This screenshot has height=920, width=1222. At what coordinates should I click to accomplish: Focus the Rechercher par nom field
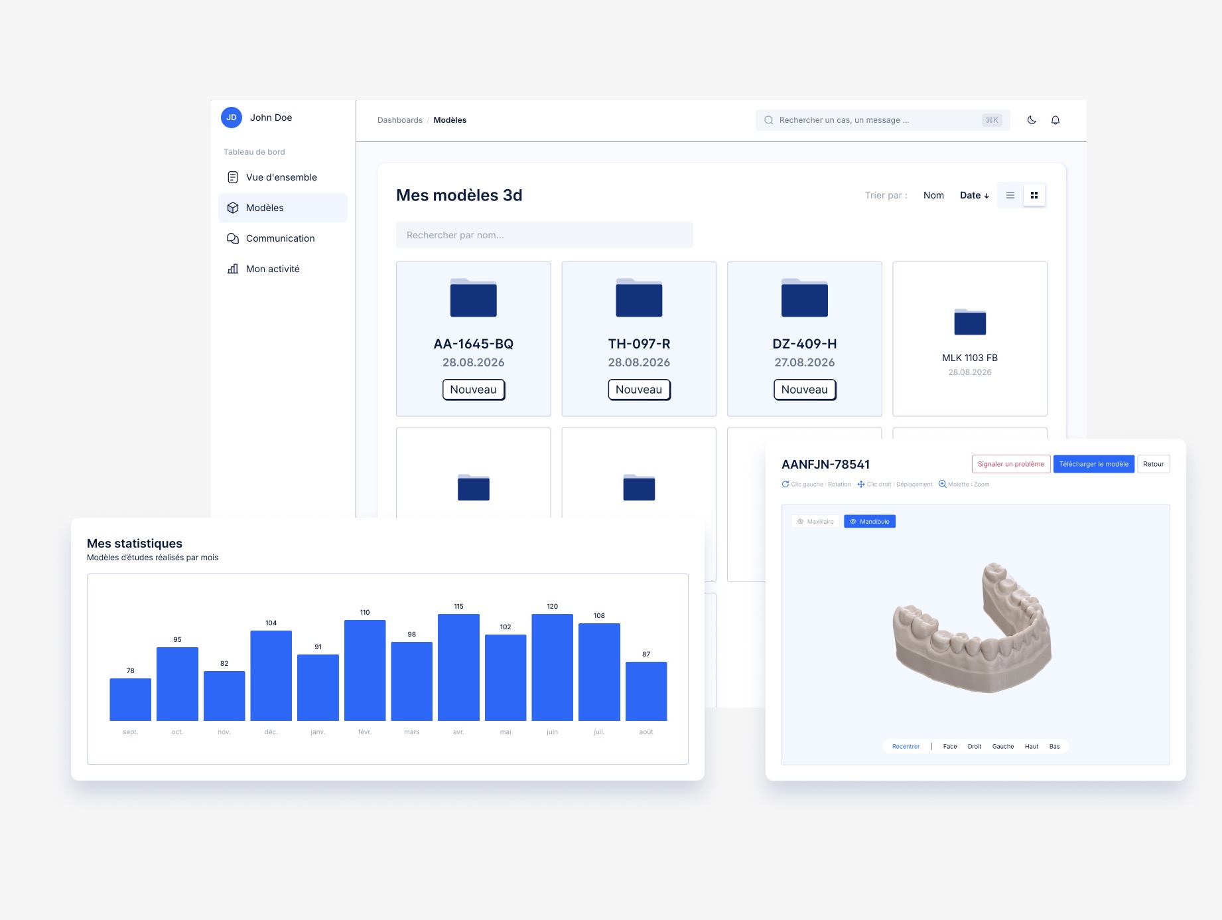545,235
